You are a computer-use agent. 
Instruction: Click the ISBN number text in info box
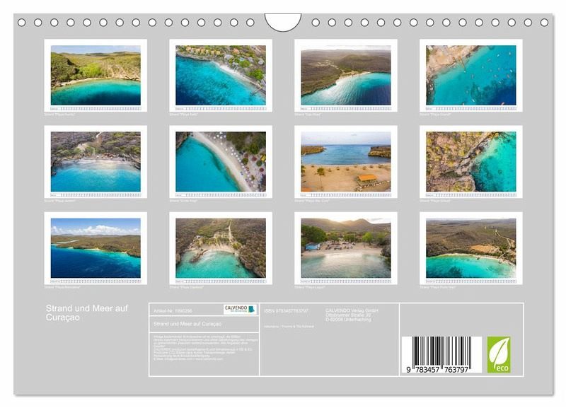tap(286, 310)
